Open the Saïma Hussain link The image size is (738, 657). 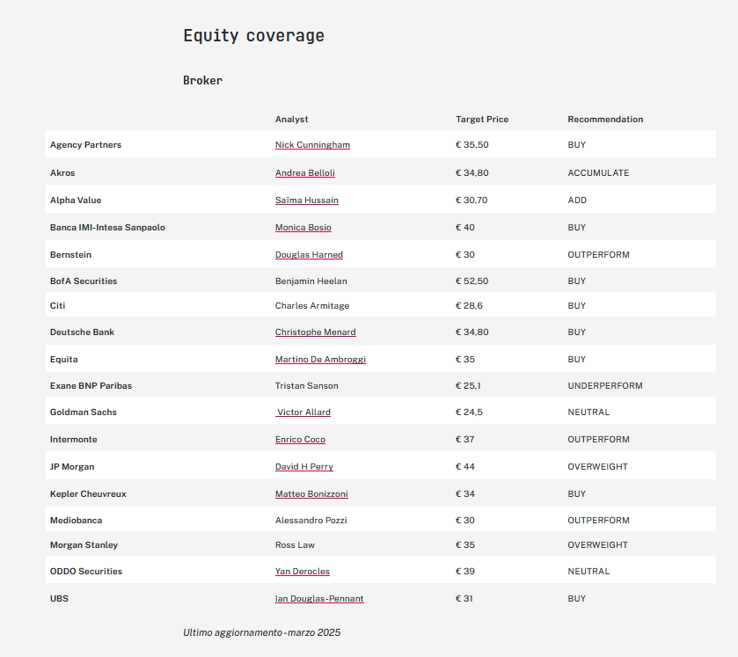coord(307,200)
